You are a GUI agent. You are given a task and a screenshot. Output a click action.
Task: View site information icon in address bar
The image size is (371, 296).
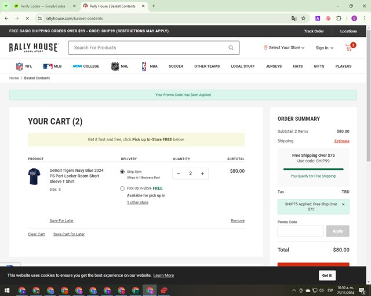[x=40, y=18]
